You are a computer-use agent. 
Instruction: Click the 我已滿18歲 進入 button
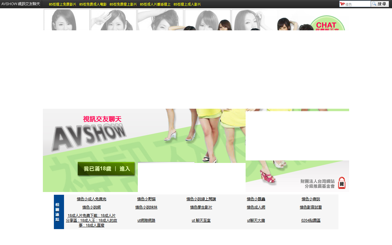click(x=106, y=169)
